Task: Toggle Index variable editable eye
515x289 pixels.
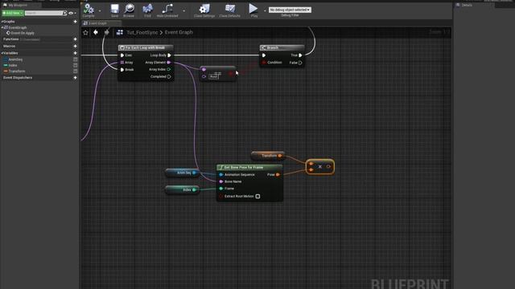Action: pos(75,65)
